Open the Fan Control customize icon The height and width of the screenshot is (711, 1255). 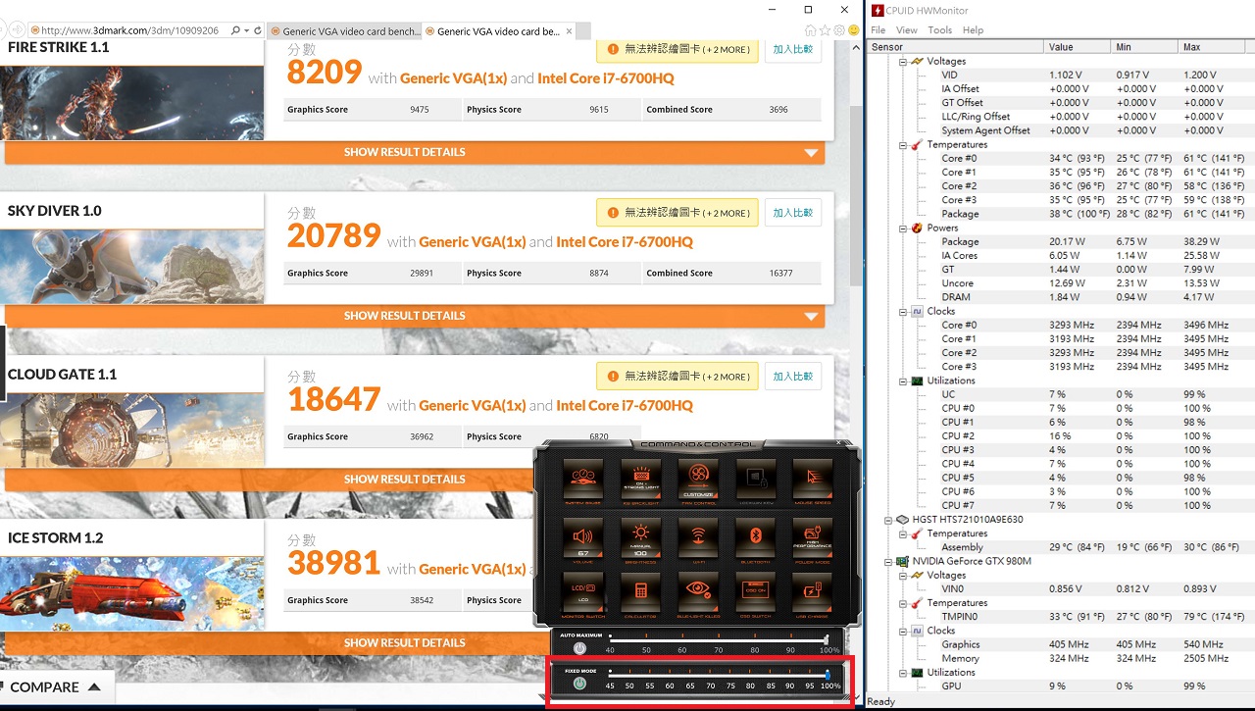(698, 480)
